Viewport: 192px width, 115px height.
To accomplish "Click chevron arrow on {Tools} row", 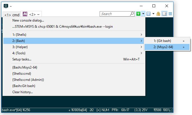I will tap(141, 53).
